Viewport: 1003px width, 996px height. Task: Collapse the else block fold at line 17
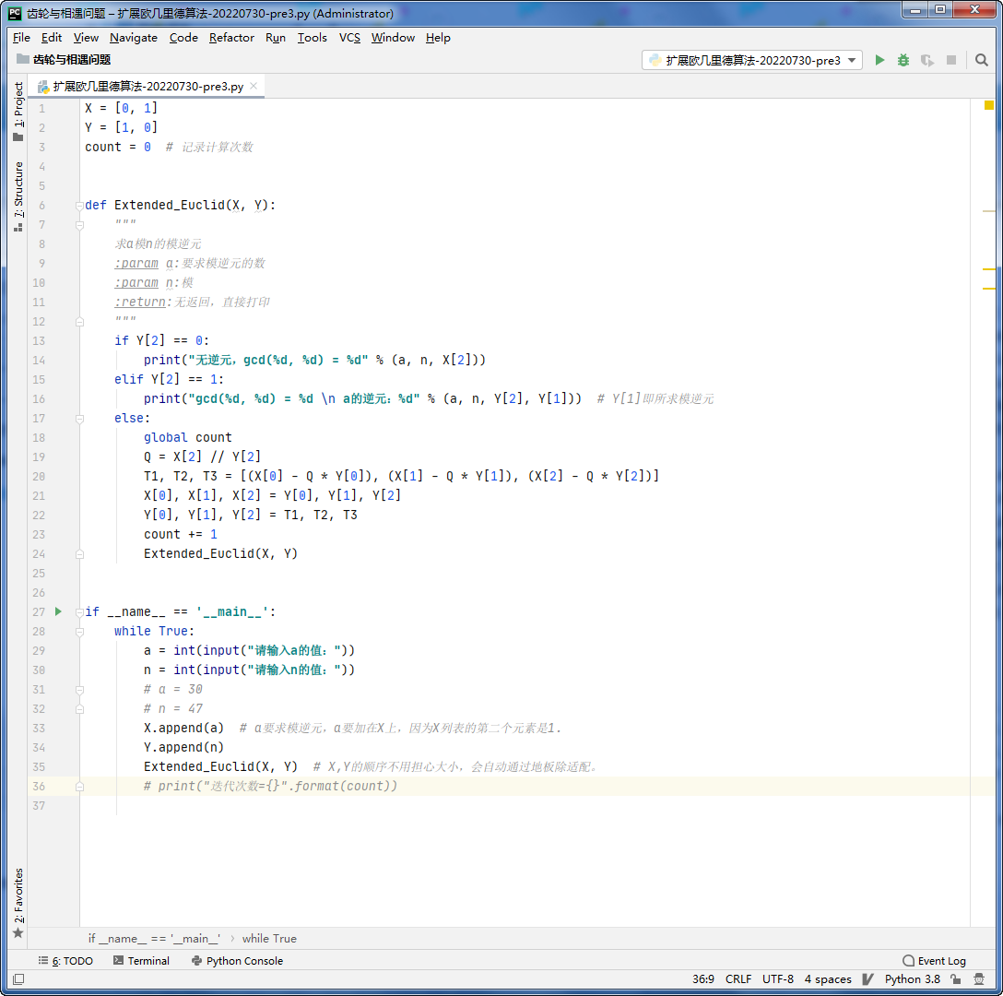(x=79, y=419)
